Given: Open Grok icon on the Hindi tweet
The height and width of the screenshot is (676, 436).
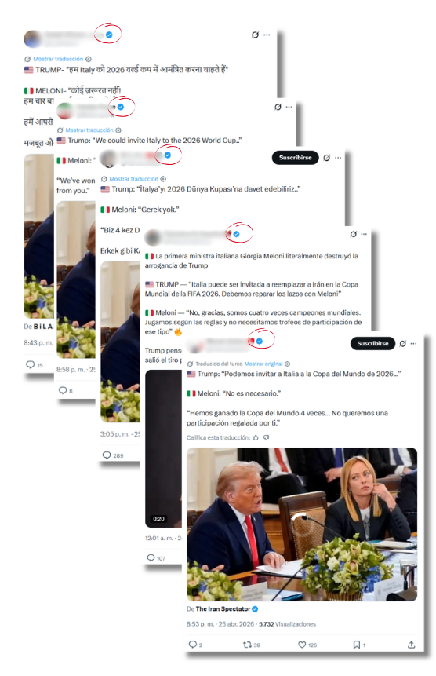Looking at the screenshot, I should point(255,35).
